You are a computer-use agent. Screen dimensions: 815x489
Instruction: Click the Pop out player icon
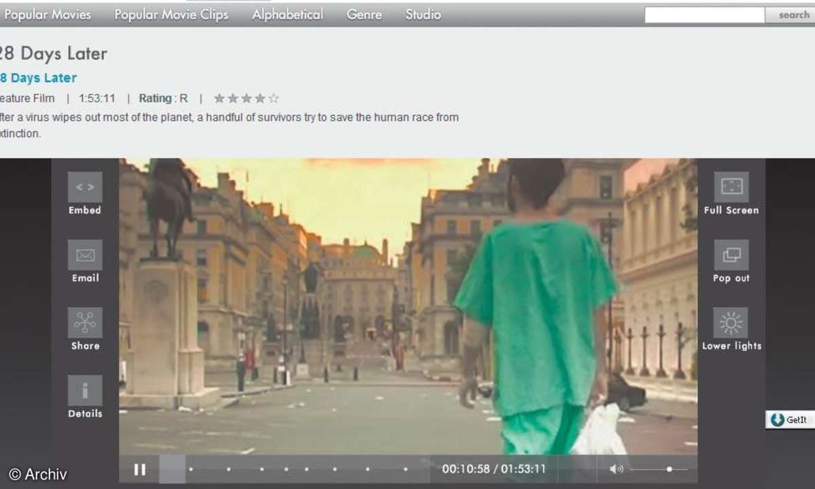(x=731, y=255)
